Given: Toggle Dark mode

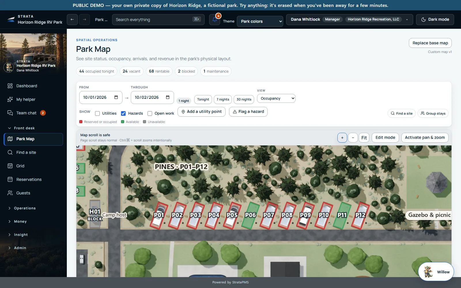Looking at the screenshot, I should tap(435, 20).
